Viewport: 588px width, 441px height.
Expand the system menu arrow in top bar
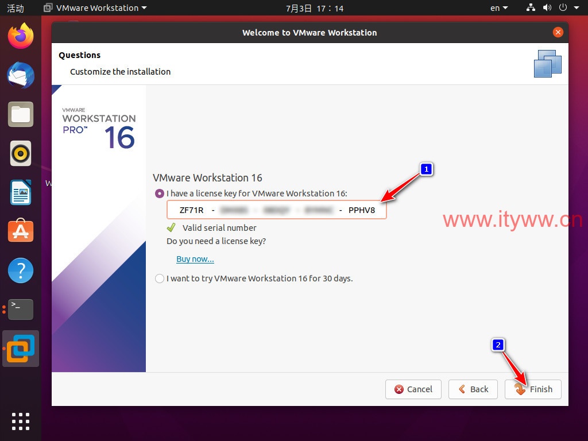tap(577, 7)
